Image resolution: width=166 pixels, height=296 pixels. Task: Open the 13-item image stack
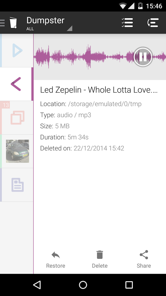click(17, 118)
